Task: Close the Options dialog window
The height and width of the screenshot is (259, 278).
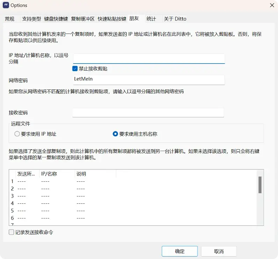Action: 272,5
